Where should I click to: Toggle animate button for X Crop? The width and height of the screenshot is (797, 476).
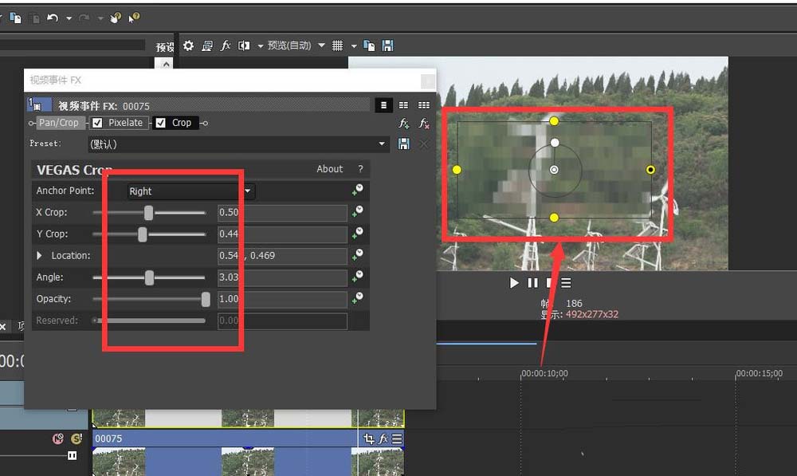pos(359,211)
